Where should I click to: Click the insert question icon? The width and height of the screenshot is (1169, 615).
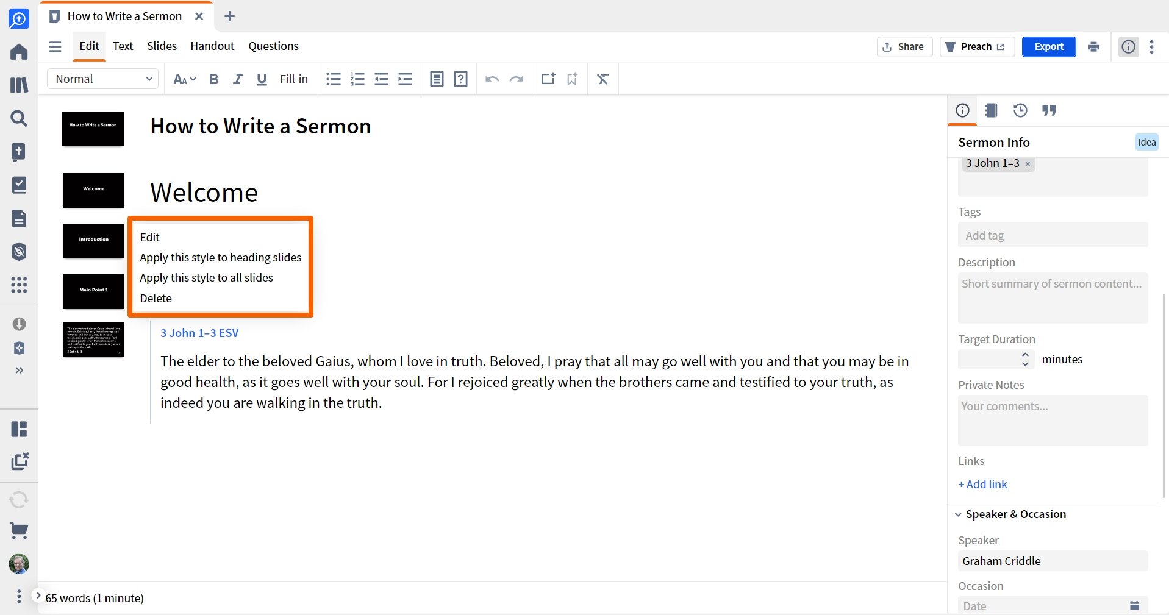460,79
